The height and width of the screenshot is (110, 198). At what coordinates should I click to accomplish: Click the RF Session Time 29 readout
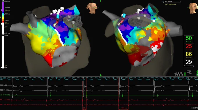click(189, 63)
